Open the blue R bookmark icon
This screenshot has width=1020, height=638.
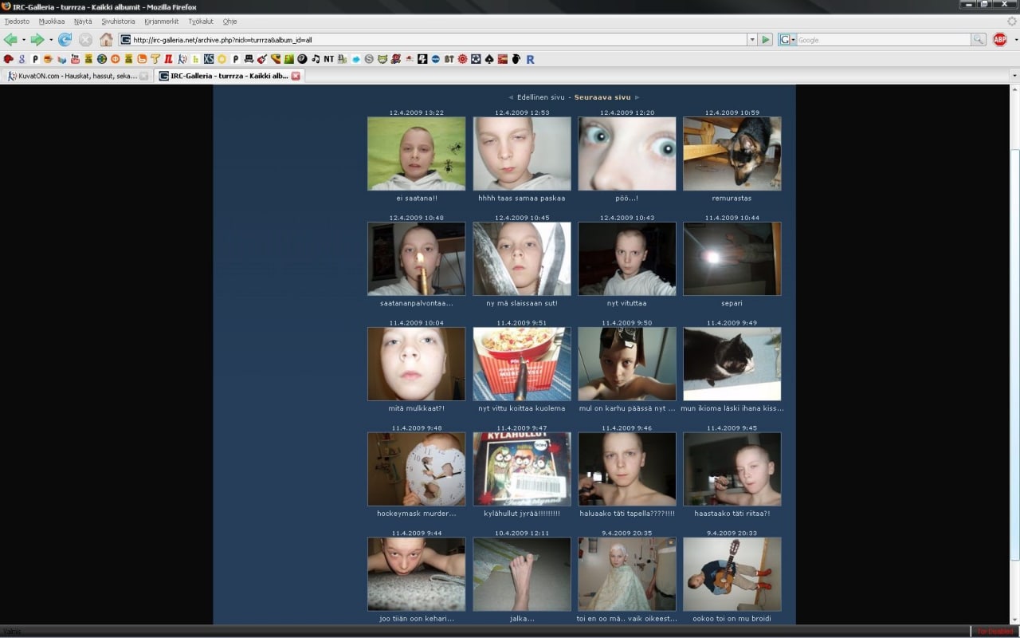pyautogui.click(x=530, y=59)
